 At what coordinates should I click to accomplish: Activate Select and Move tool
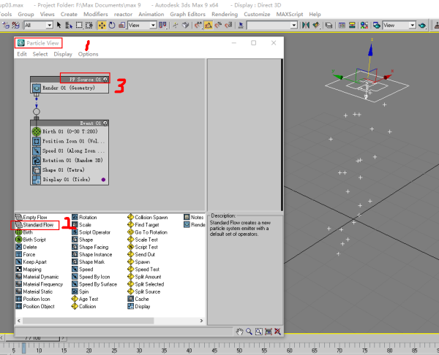click(x=102, y=25)
